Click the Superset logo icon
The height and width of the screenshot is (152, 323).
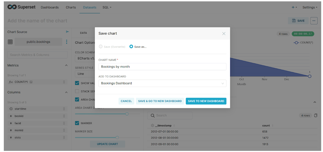click(12, 7)
